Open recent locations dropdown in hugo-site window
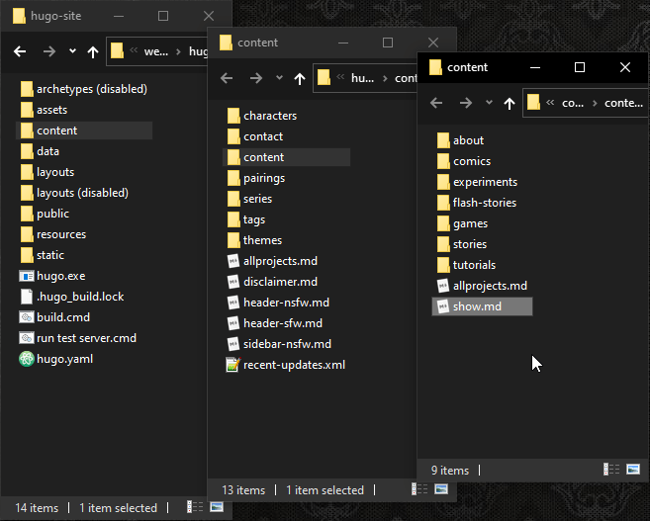 click(x=72, y=51)
